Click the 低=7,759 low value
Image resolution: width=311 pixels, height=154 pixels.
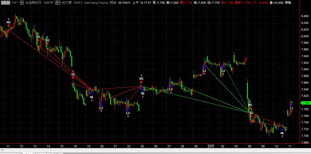tap(214, 3)
